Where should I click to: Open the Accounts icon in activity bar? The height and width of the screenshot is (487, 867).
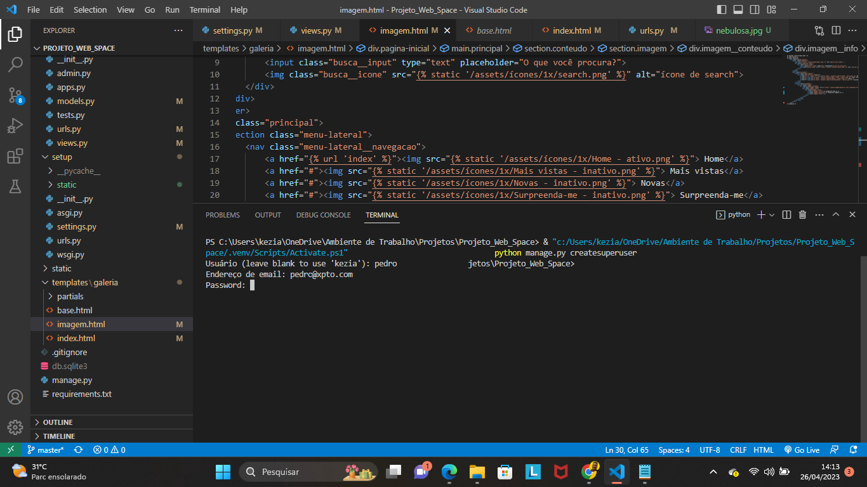tap(15, 397)
